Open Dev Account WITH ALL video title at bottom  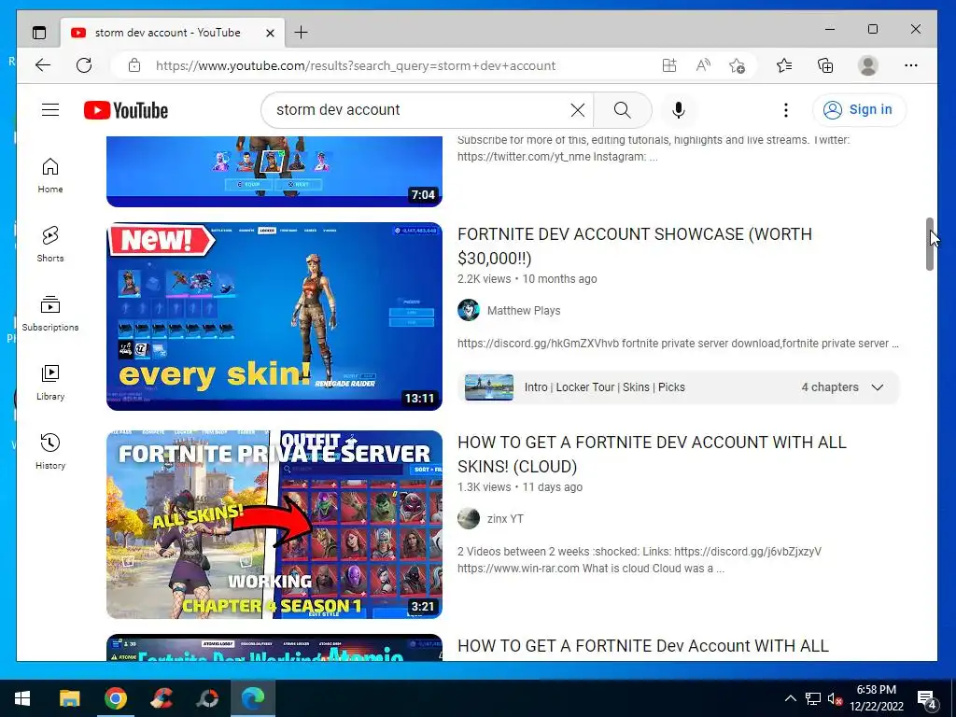tap(643, 646)
